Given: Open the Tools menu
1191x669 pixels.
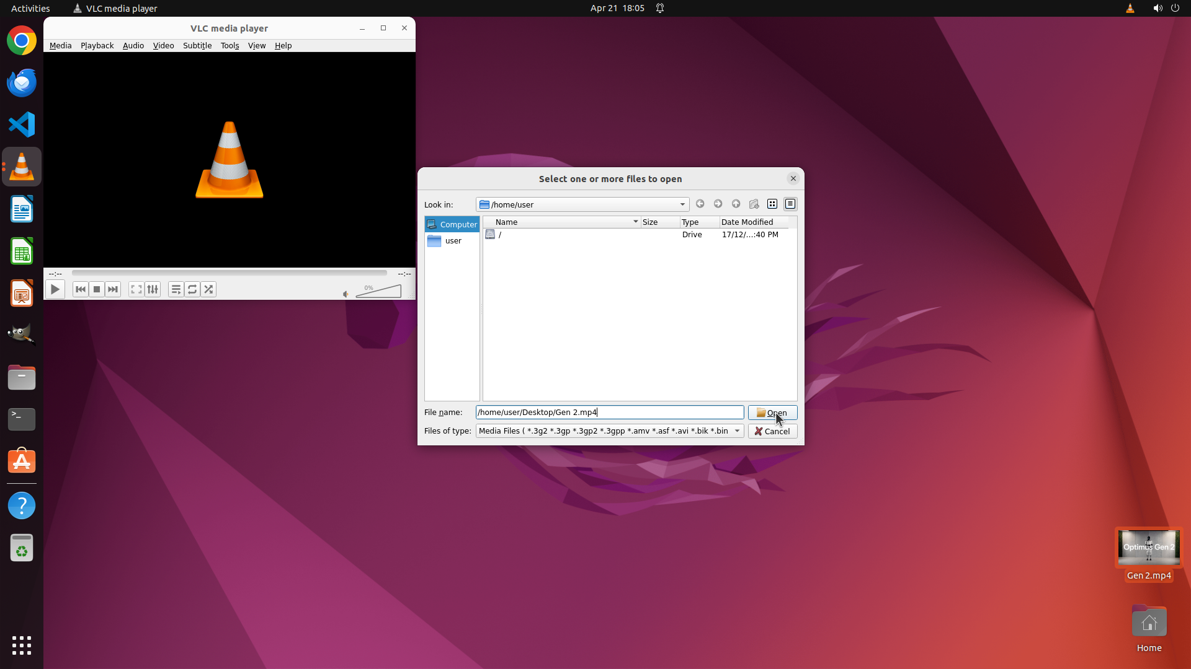Looking at the screenshot, I should 230,45.
